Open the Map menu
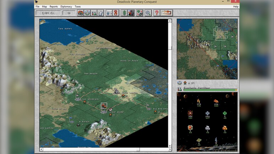Viewport: 274px width, 154px height. 44,7
